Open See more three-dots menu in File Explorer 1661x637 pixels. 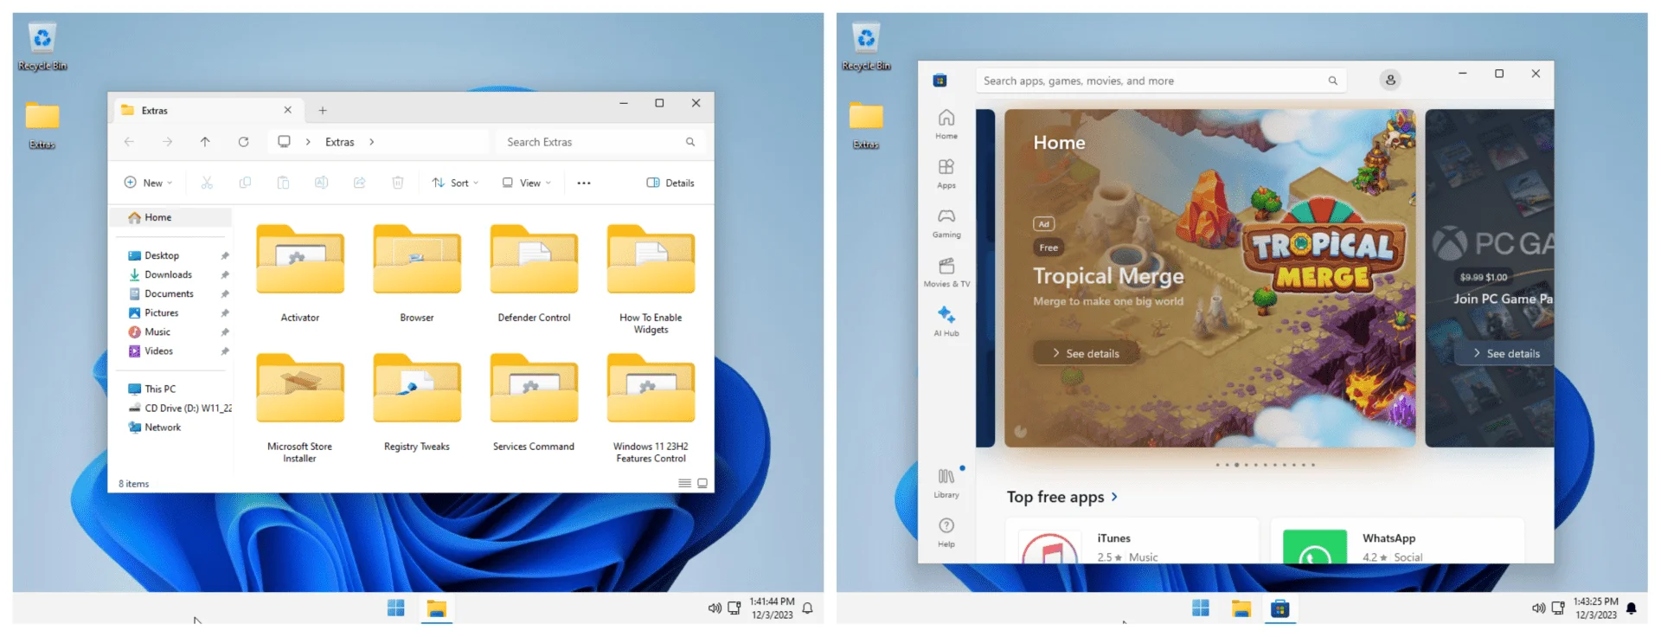point(584,183)
